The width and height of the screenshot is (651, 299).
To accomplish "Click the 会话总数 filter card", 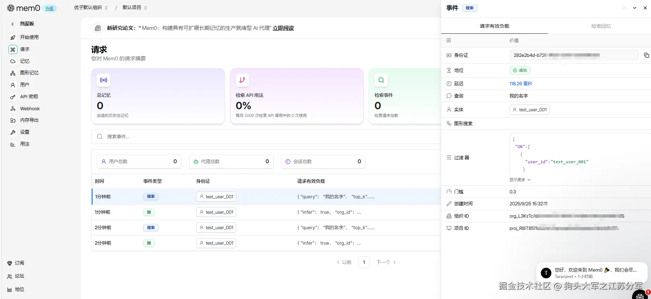I will (323, 161).
